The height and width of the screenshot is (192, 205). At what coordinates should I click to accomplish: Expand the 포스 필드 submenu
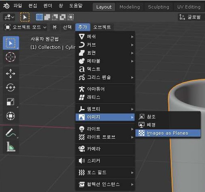pos(105,172)
